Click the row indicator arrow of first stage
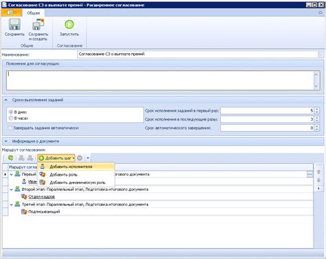This screenshot has height=259, width=326. coord(6,174)
